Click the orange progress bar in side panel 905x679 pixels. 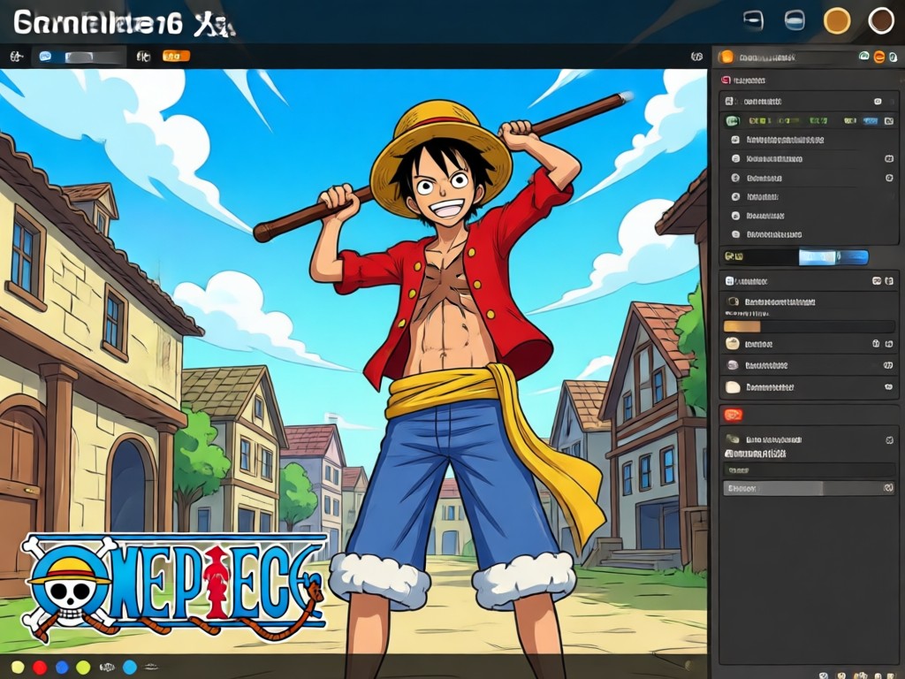(741, 327)
